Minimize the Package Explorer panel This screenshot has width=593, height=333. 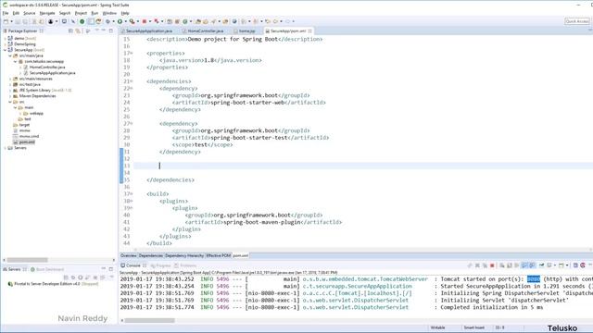[x=103, y=31]
